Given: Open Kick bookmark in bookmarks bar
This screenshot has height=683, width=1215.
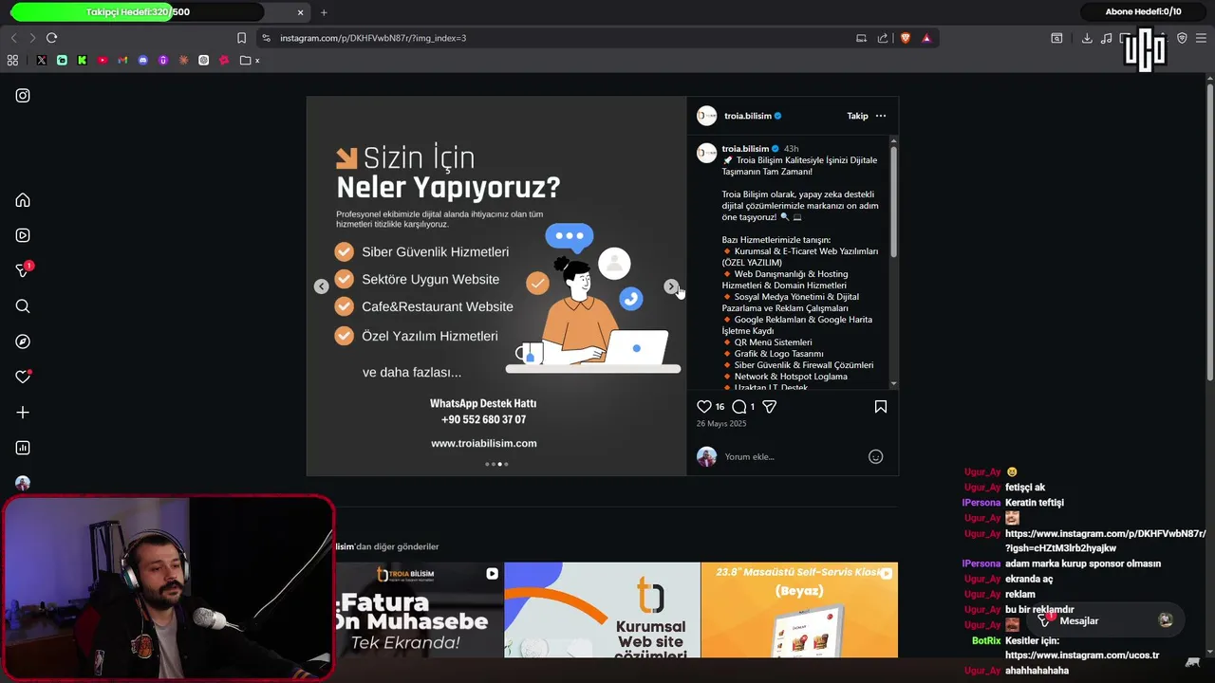Looking at the screenshot, I should click(82, 60).
